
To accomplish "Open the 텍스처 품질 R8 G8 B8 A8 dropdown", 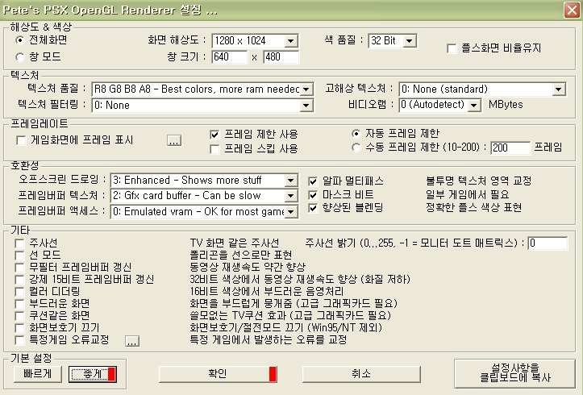I will 202,89.
